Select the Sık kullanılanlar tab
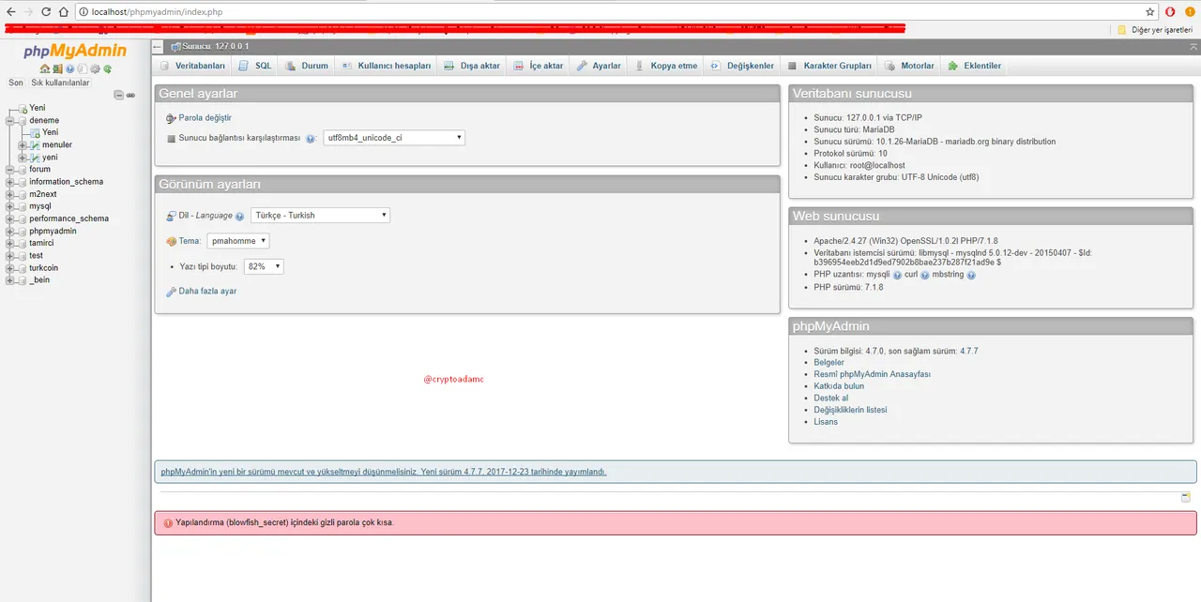The width and height of the screenshot is (1201, 602). [x=60, y=83]
